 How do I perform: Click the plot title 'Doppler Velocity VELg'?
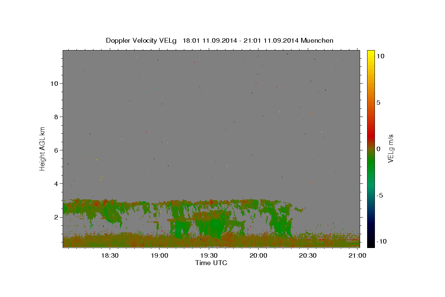click(142, 40)
